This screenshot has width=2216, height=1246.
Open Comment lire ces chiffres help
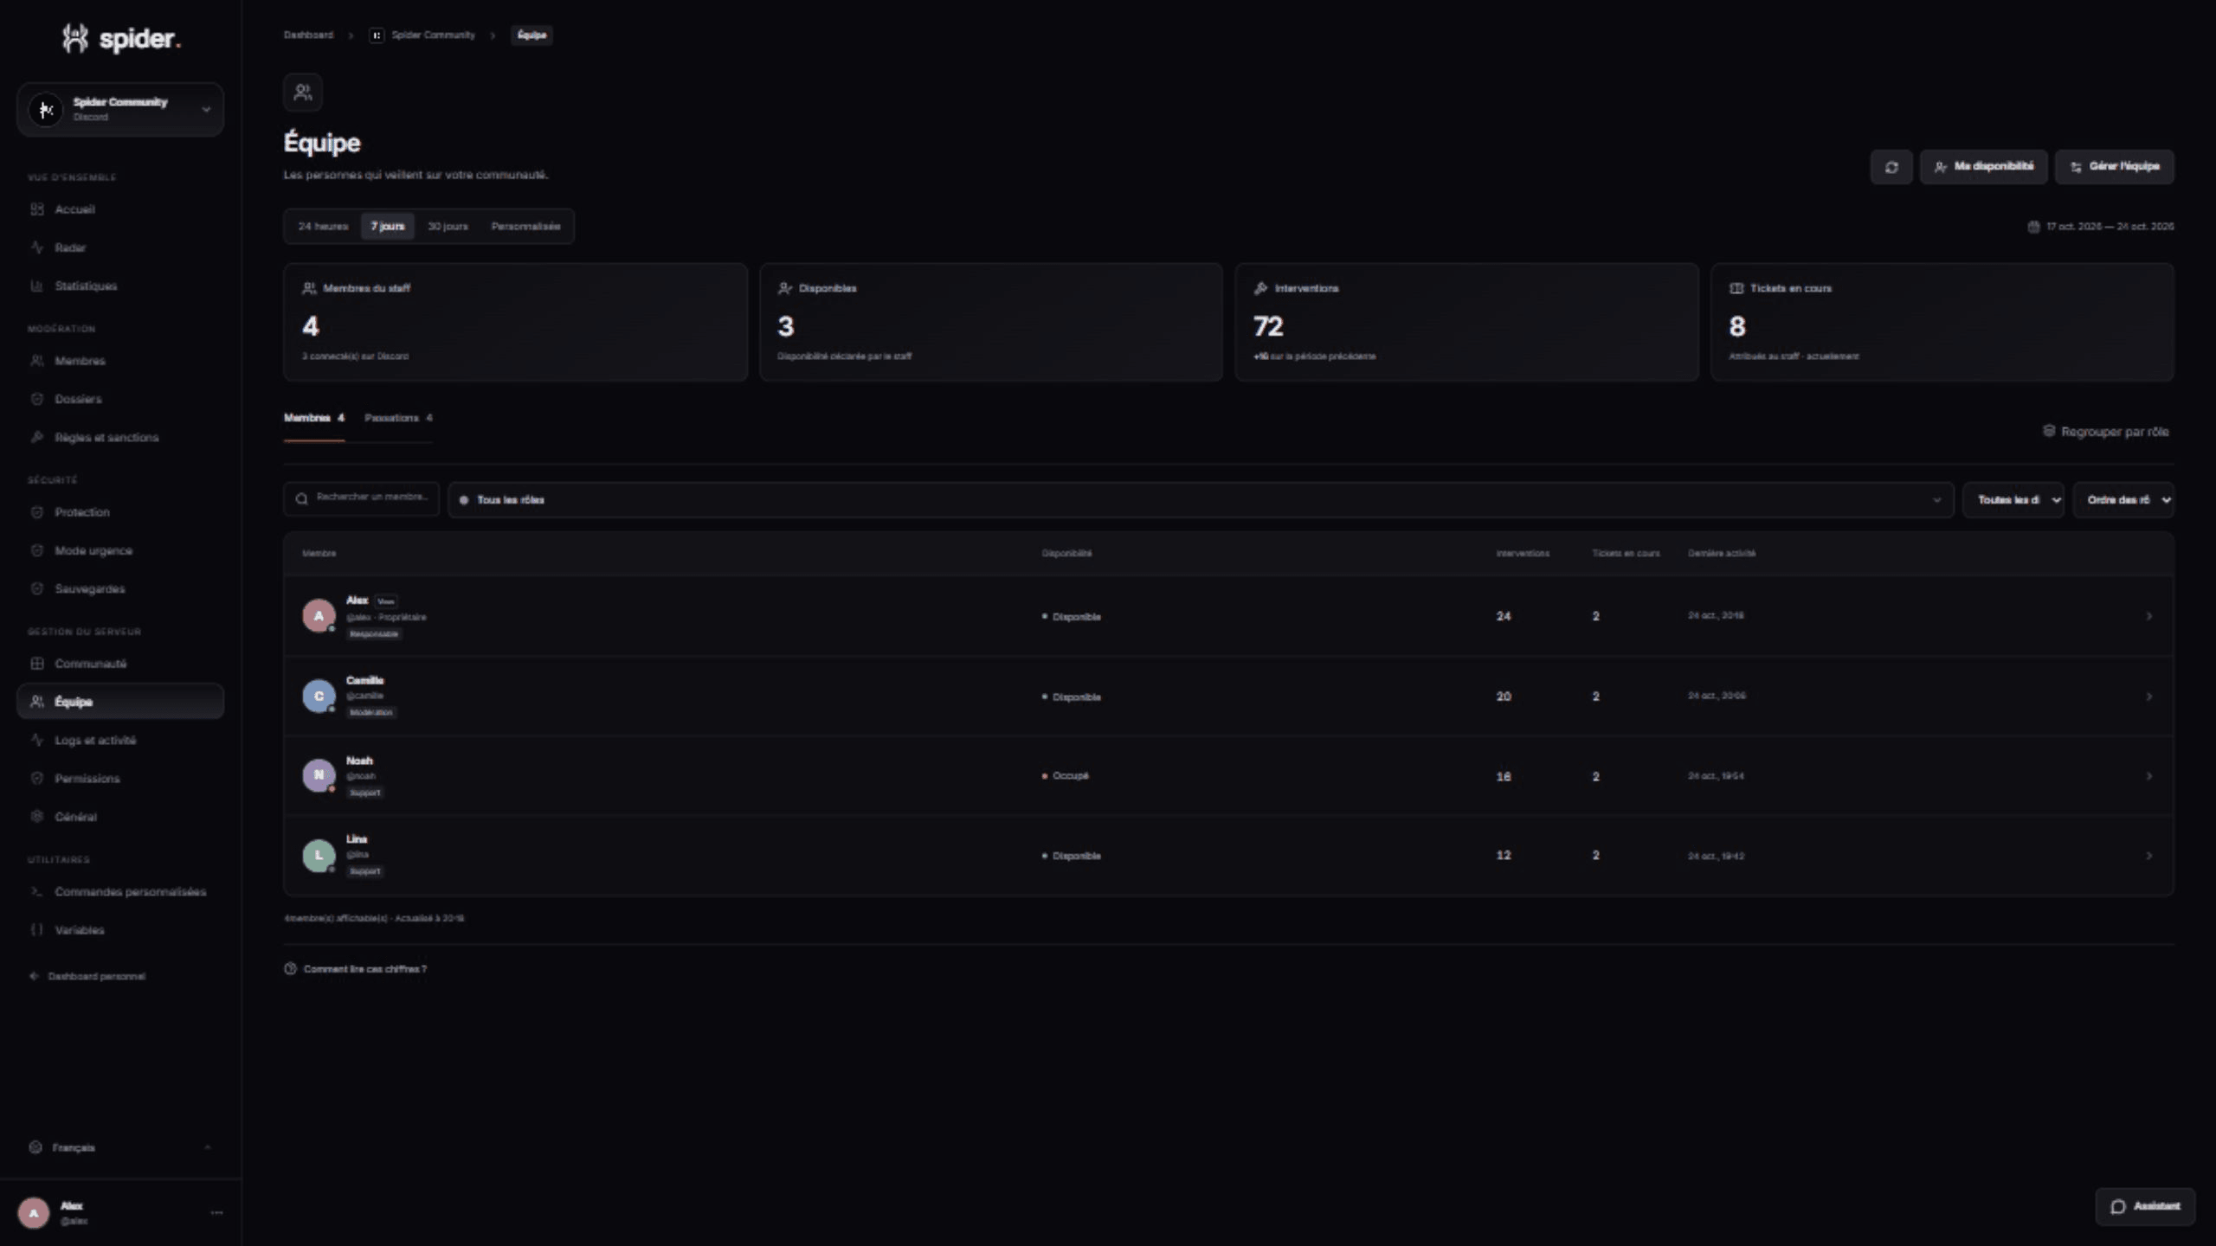[356, 969]
